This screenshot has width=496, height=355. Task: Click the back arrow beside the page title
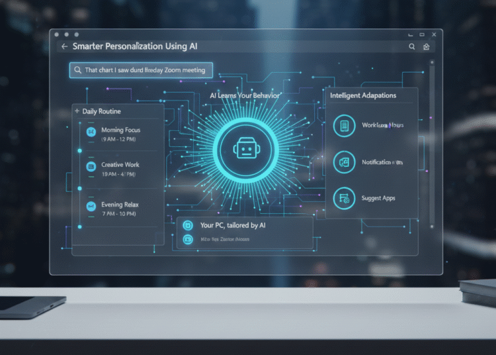pos(64,47)
